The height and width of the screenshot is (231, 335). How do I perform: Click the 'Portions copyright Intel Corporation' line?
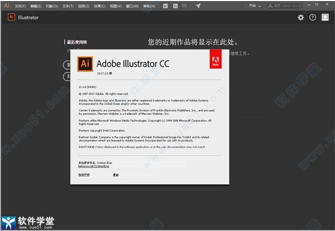pyautogui.click(x=102, y=130)
